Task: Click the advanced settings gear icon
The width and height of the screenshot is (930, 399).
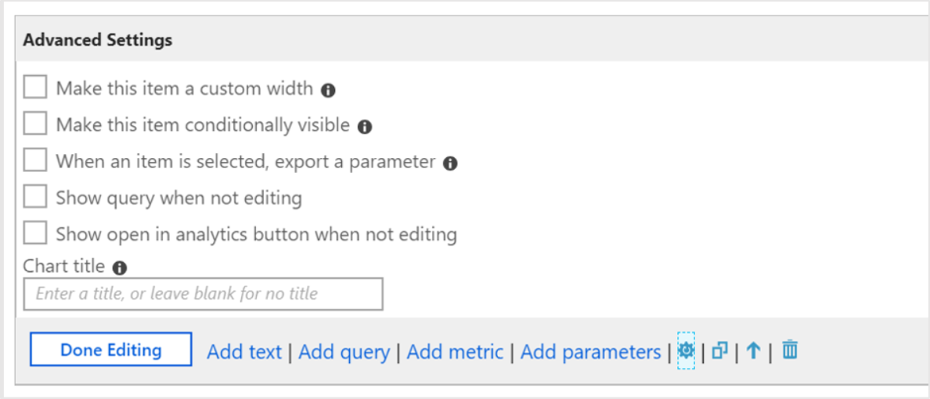Action: (686, 351)
